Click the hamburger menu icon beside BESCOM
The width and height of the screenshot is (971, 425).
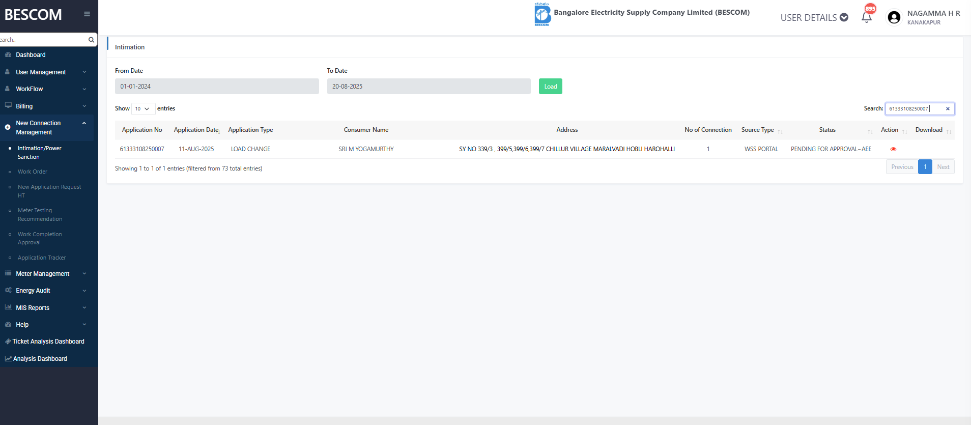87,14
